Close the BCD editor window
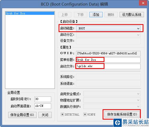The height and width of the screenshot is (127, 149). click(143, 3)
